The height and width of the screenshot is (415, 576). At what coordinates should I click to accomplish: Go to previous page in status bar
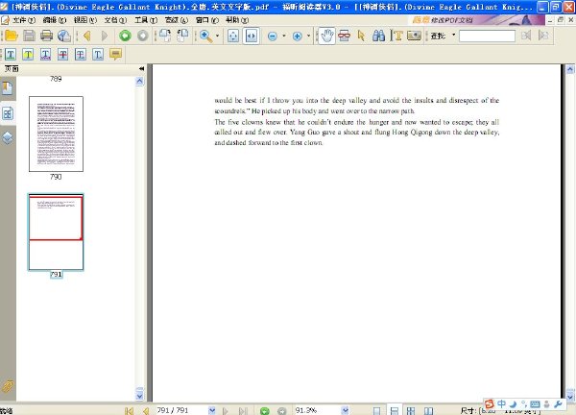146,411
